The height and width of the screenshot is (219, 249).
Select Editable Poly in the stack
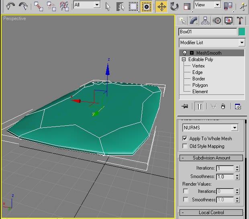coord(200,59)
